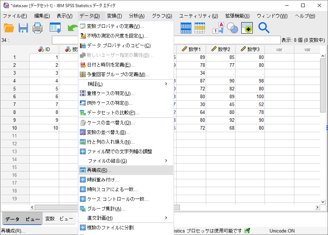Viewport: 328px width, 235px height.
Task: Choose 変数の並べ替え(B) menu entry
Action: (126, 132)
